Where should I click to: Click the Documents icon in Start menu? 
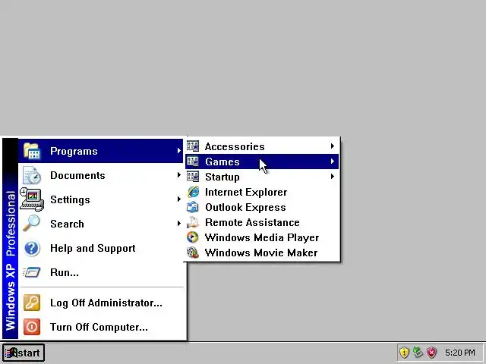point(32,175)
